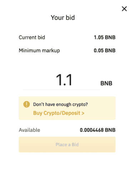Image resolution: width=131 pixels, height=169 pixels.
Task: Click the yellow exclamation warning icon
Action: click(26, 104)
